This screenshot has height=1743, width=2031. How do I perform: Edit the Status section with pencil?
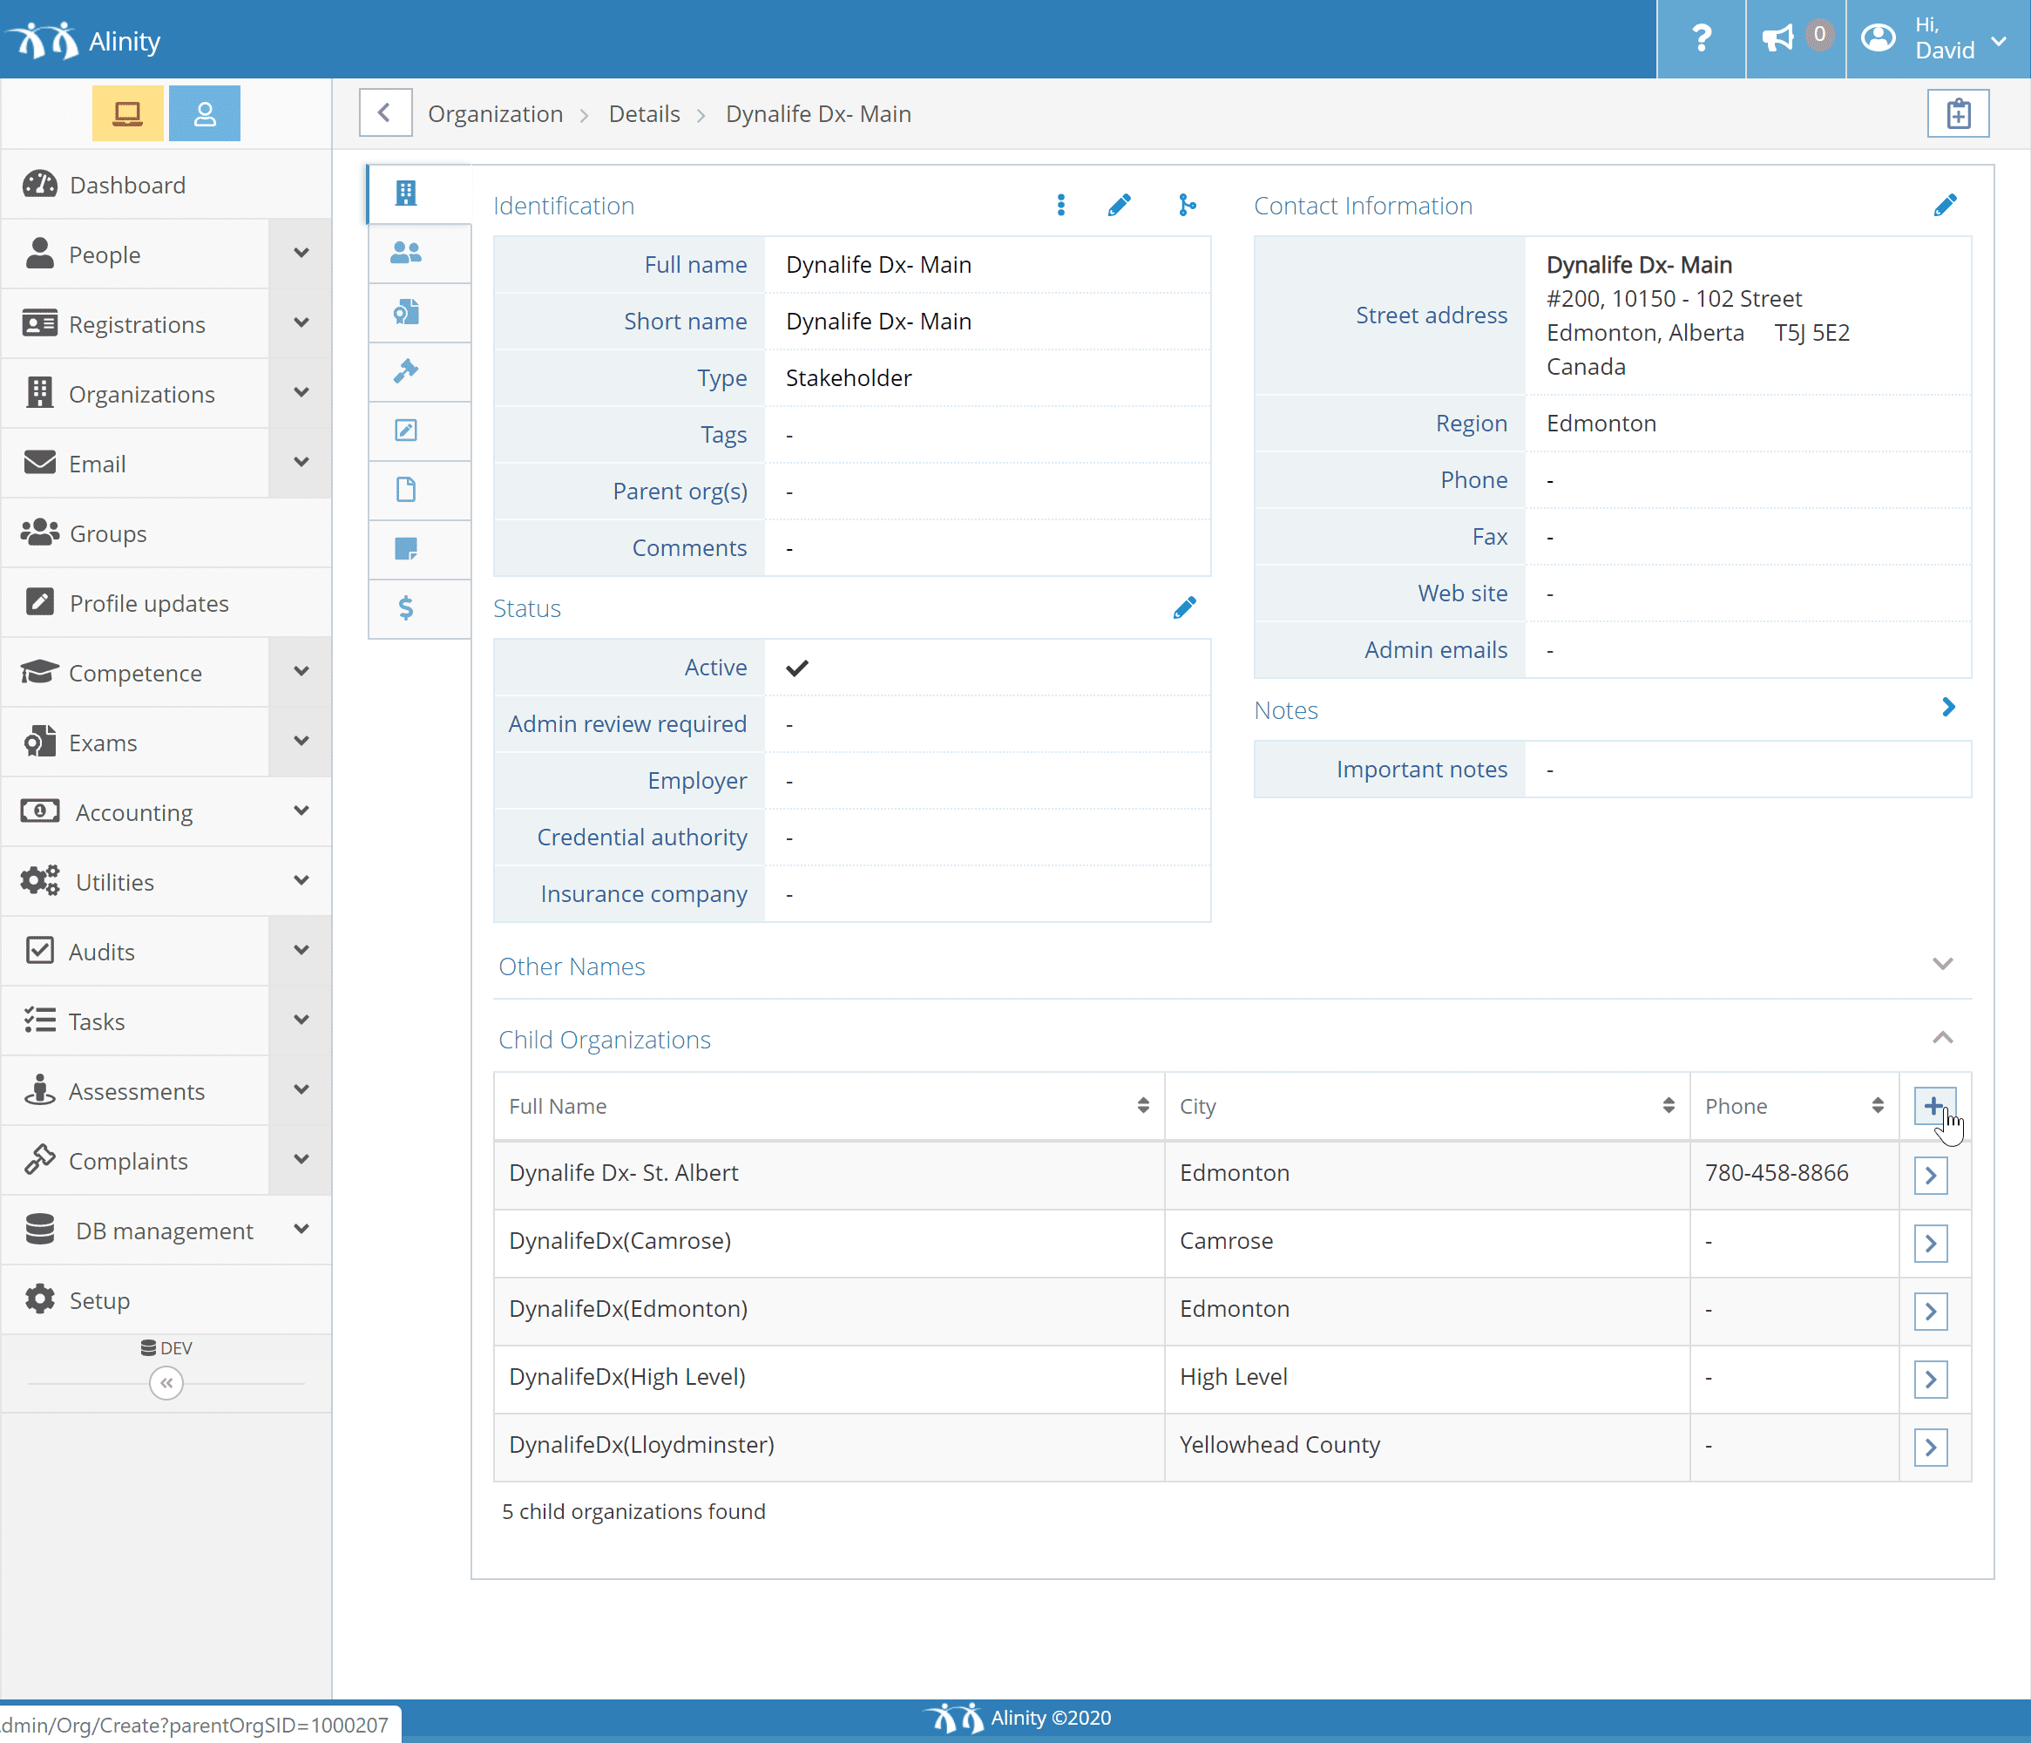coord(1184,607)
